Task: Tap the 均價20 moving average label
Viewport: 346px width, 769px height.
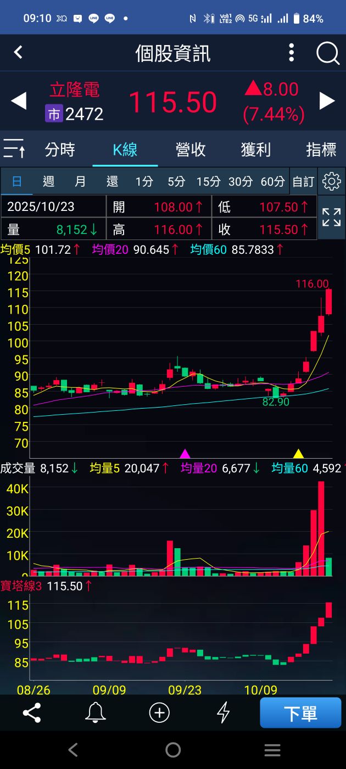Action: click(110, 249)
